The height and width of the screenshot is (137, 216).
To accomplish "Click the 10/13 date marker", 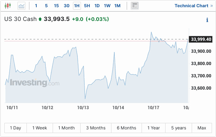I will [x=83, y=108].
